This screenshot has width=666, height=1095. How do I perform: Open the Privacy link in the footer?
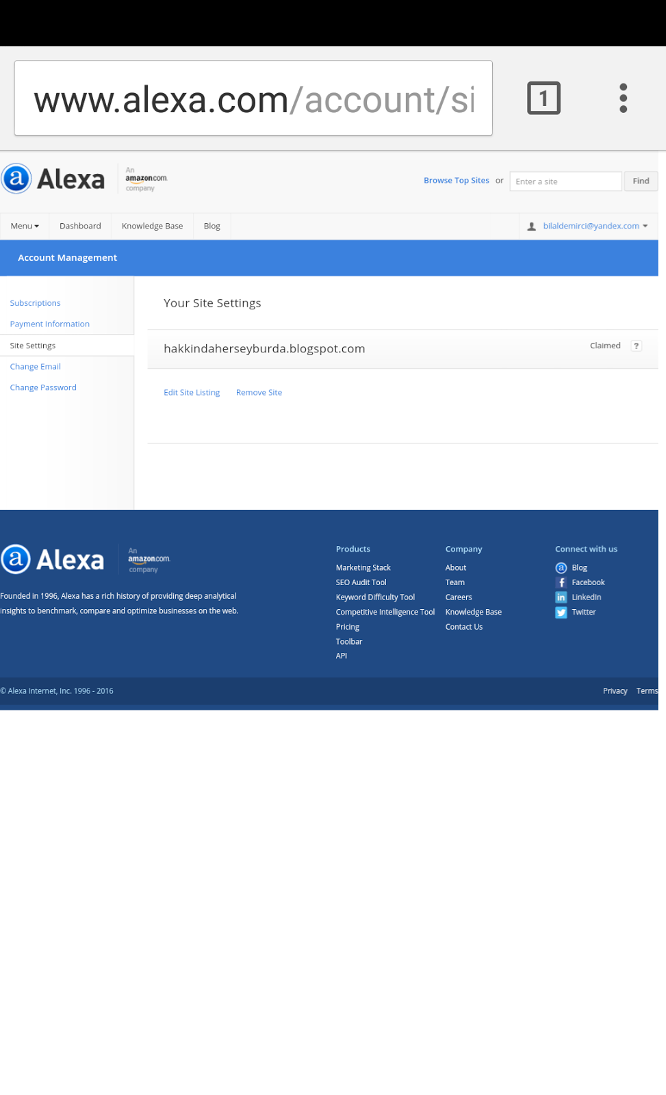click(x=615, y=691)
